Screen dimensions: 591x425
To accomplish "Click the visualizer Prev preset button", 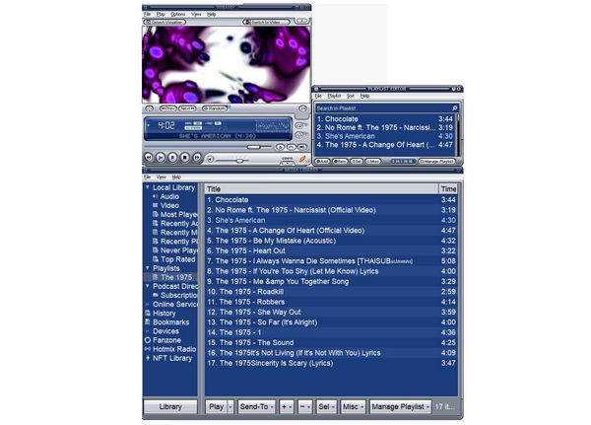I will pos(168,108).
